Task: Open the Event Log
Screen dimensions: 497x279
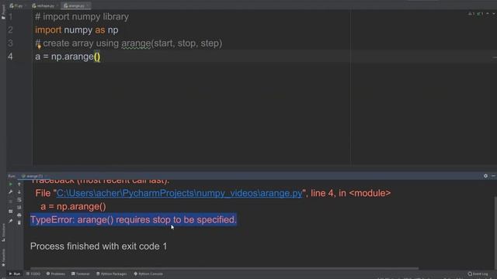Action: (x=478, y=274)
